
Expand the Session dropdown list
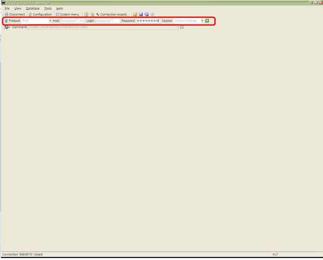pos(202,20)
